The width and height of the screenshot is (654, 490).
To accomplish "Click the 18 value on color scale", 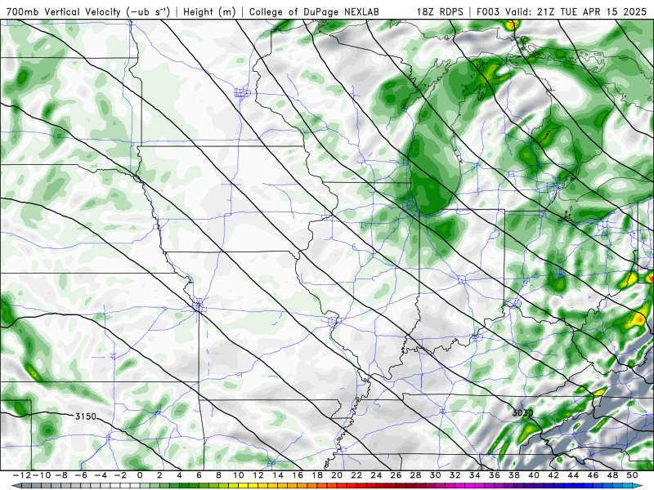I will tap(317, 475).
